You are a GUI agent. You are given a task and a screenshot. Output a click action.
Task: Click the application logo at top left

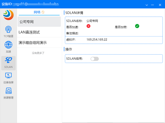(x=9, y=15)
